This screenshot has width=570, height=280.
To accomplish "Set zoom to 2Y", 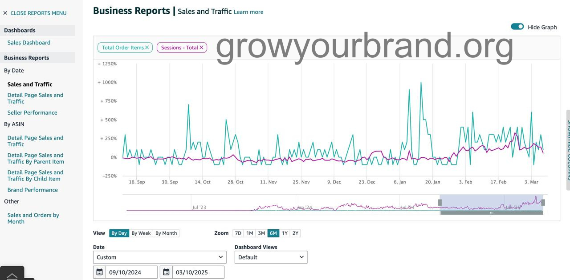I will (x=295, y=233).
